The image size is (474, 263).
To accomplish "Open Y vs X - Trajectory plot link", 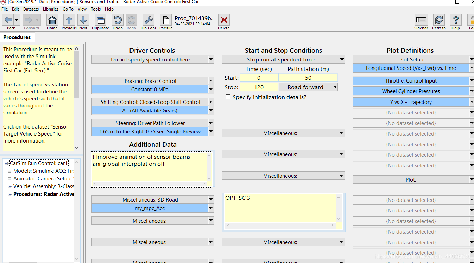I will [x=411, y=102].
